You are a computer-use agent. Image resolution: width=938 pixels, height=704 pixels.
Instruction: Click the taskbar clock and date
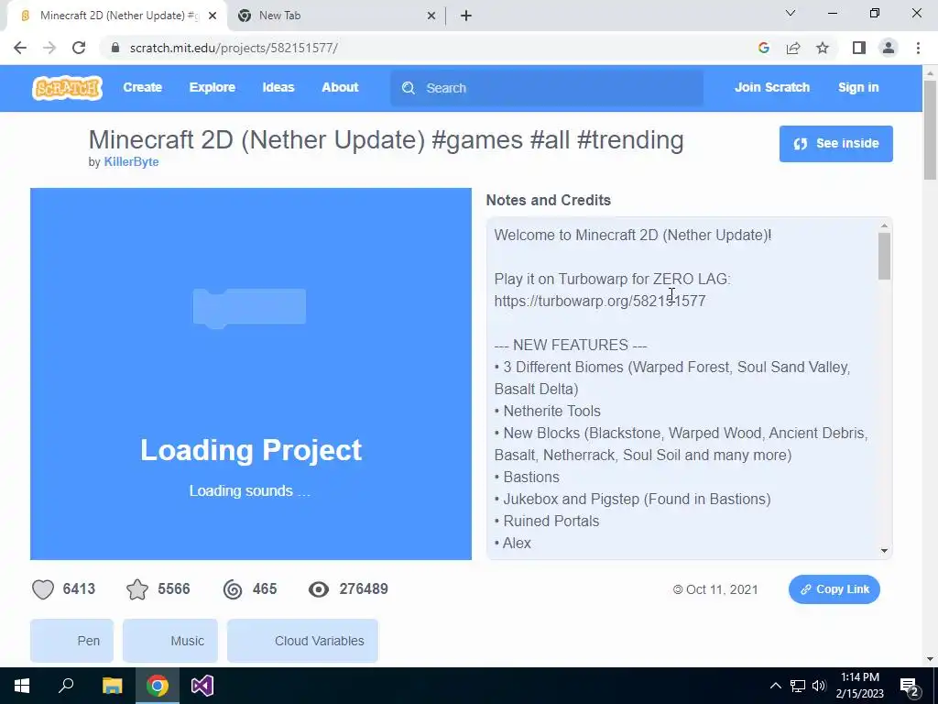859,686
